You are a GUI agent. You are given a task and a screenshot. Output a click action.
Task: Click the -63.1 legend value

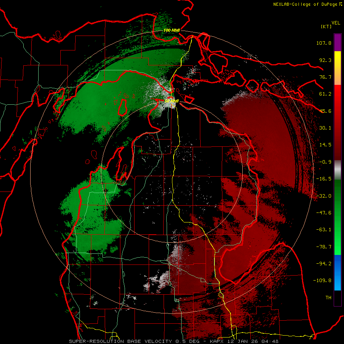pos(324,230)
